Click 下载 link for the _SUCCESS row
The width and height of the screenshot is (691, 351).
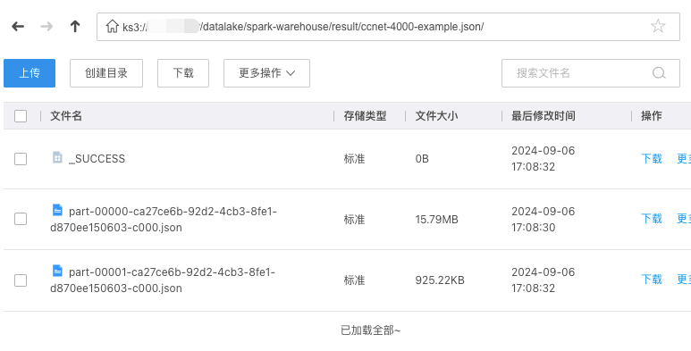click(652, 159)
